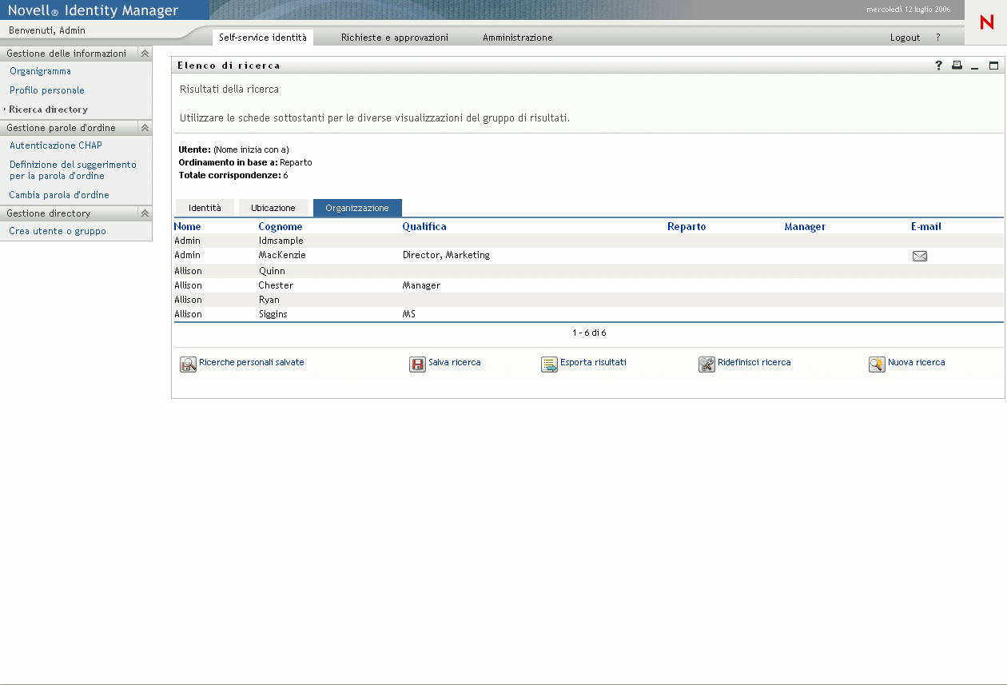The width and height of the screenshot is (1007, 685).
Task: Click the Manager qualification cell for Chester
Action: click(x=421, y=285)
